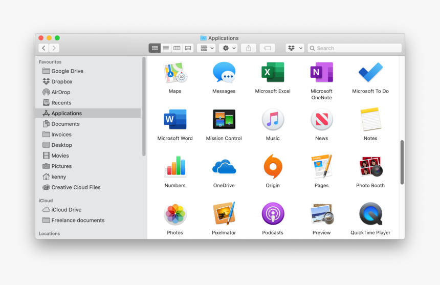The width and height of the screenshot is (440, 285).
Task: Open Creative Cloud Files in sidebar
Action: pos(88,187)
